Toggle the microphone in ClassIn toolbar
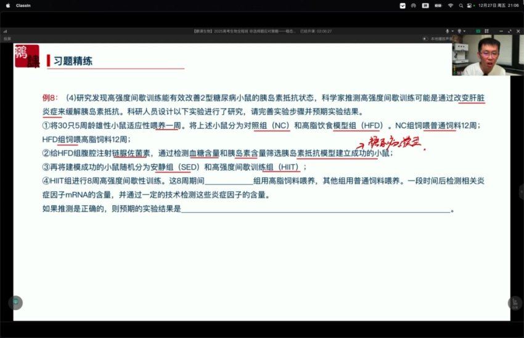The image size is (524, 338). click(448, 31)
